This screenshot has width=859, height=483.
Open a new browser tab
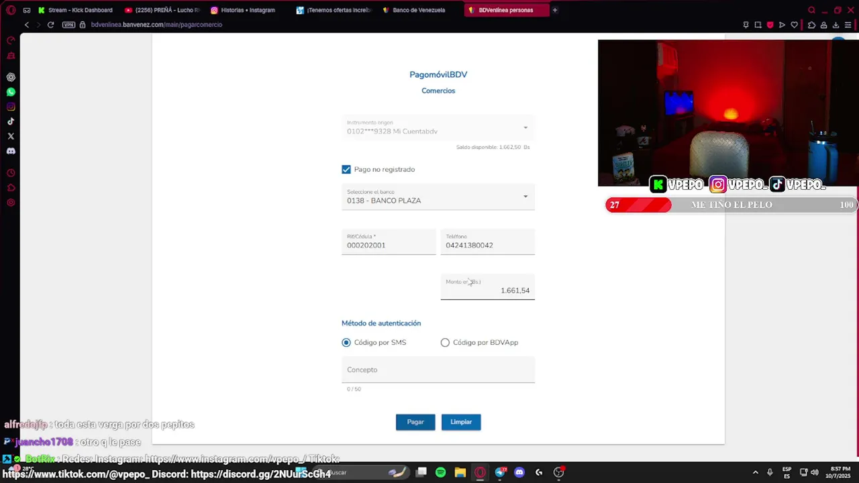point(555,10)
